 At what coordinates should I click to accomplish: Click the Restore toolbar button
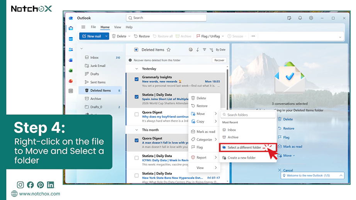pyautogui.click(x=142, y=36)
